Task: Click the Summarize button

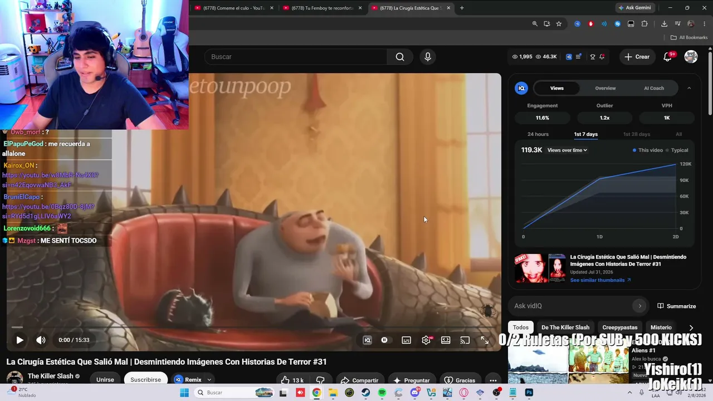Action: pos(676,306)
